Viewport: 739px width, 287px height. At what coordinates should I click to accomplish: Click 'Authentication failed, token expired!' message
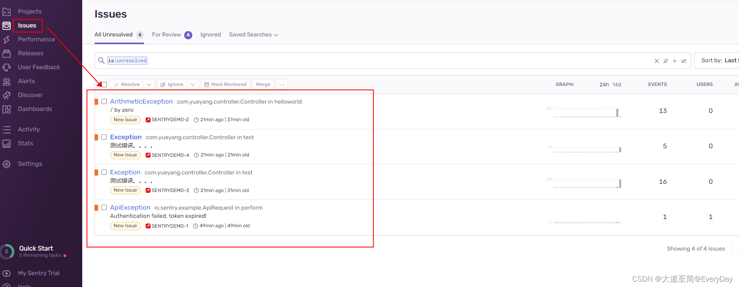(158, 216)
